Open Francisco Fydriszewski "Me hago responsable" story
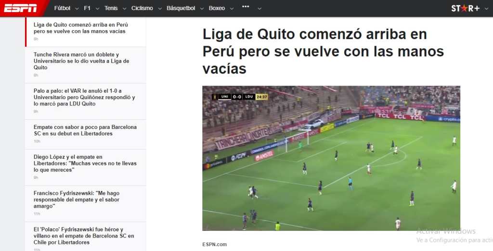Image resolution: width=493 pixels, height=251 pixels. tap(77, 200)
